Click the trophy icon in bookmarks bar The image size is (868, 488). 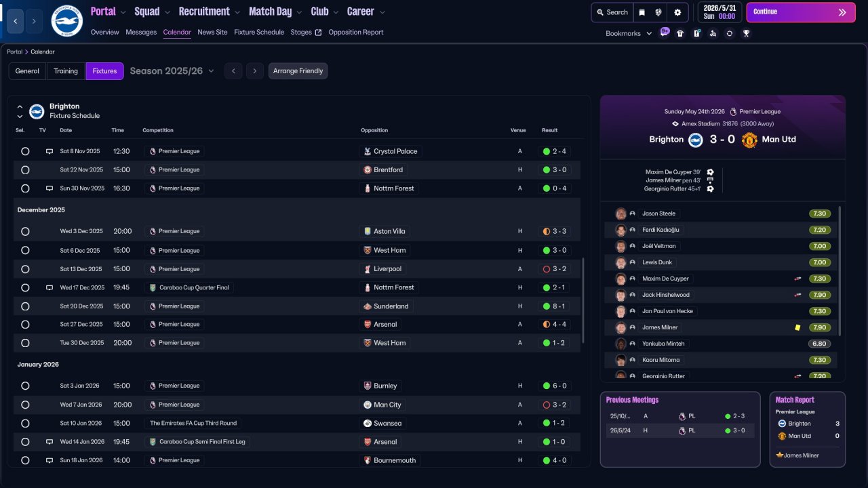pyautogui.click(x=746, y=33)
